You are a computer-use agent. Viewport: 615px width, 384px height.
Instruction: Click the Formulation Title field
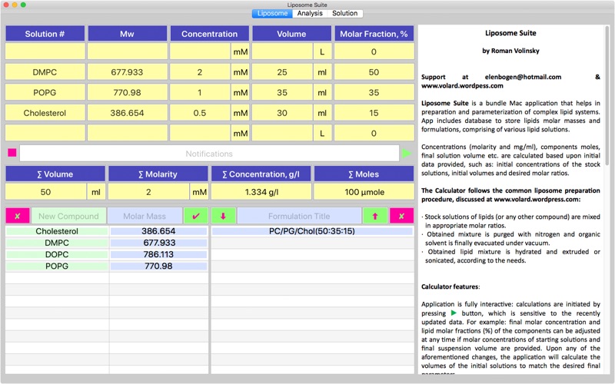pyautogui.click(x=299, y=216)
